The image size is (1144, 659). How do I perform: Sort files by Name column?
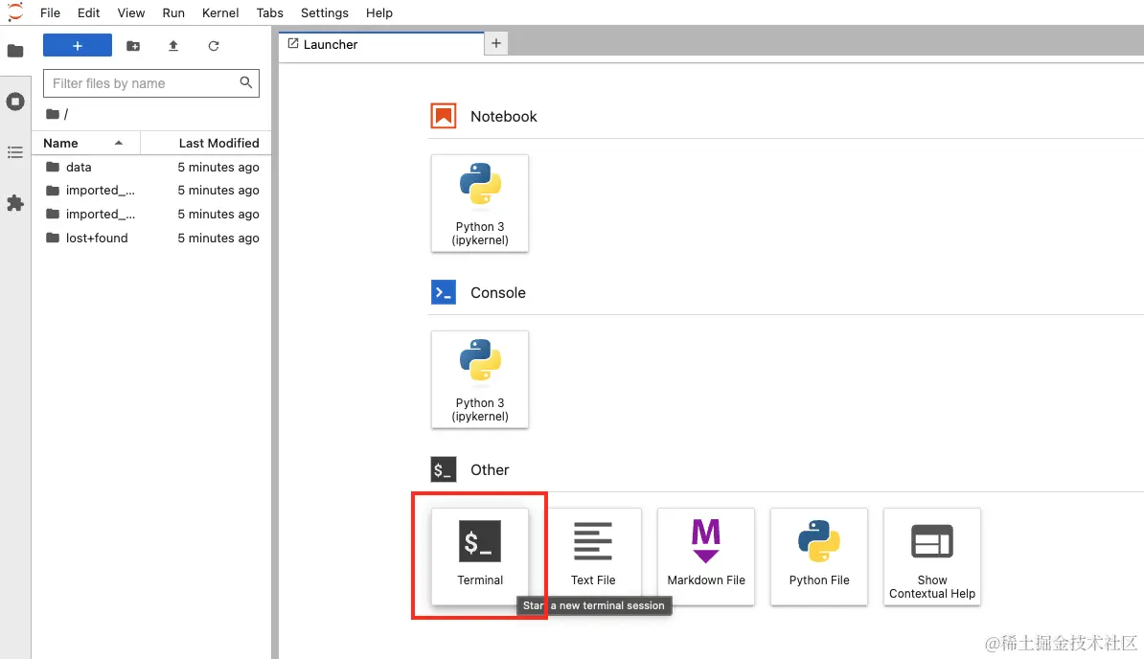point(86,143)
